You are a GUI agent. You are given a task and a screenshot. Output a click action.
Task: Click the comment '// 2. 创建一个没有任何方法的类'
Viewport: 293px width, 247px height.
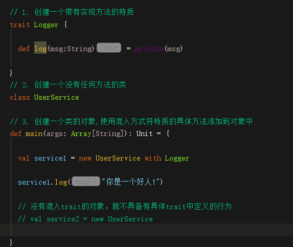coord(68,85)
